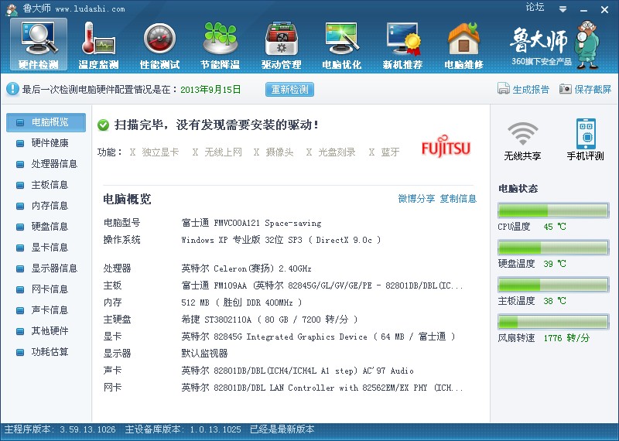Click the 风扇转速 progress bar
The width and height of the screenshot is (619, 441).
(x=553, y=322)
